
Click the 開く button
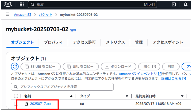click(149, 67)
